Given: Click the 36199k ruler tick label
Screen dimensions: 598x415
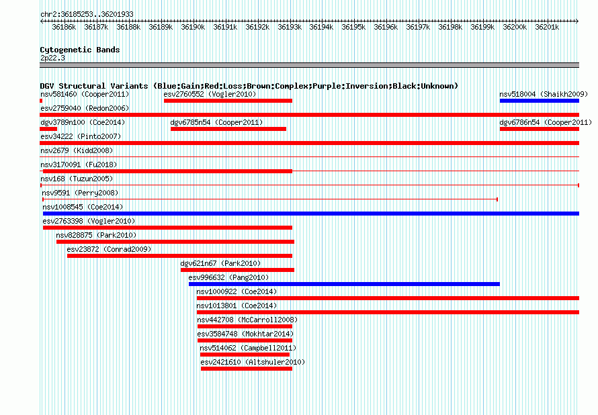Looking at the screenshot, I should (482, 27).
